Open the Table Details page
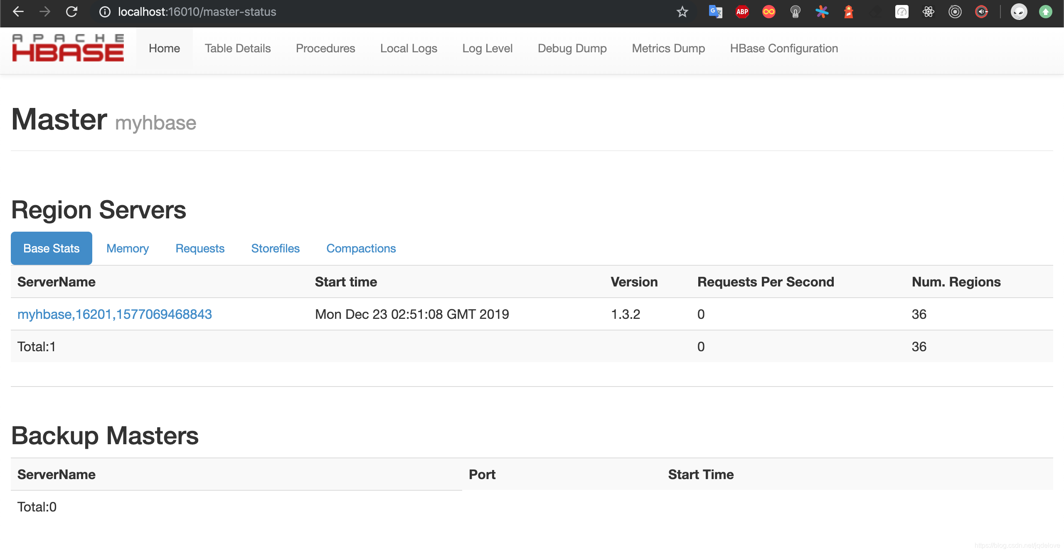 (x=237, y=48)
